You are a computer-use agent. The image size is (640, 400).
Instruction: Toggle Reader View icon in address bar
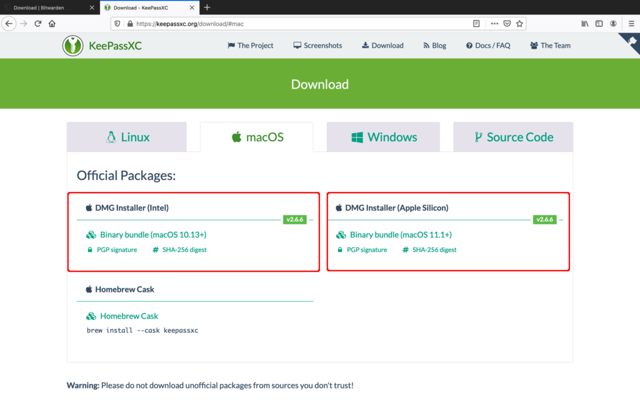(476, 24)
